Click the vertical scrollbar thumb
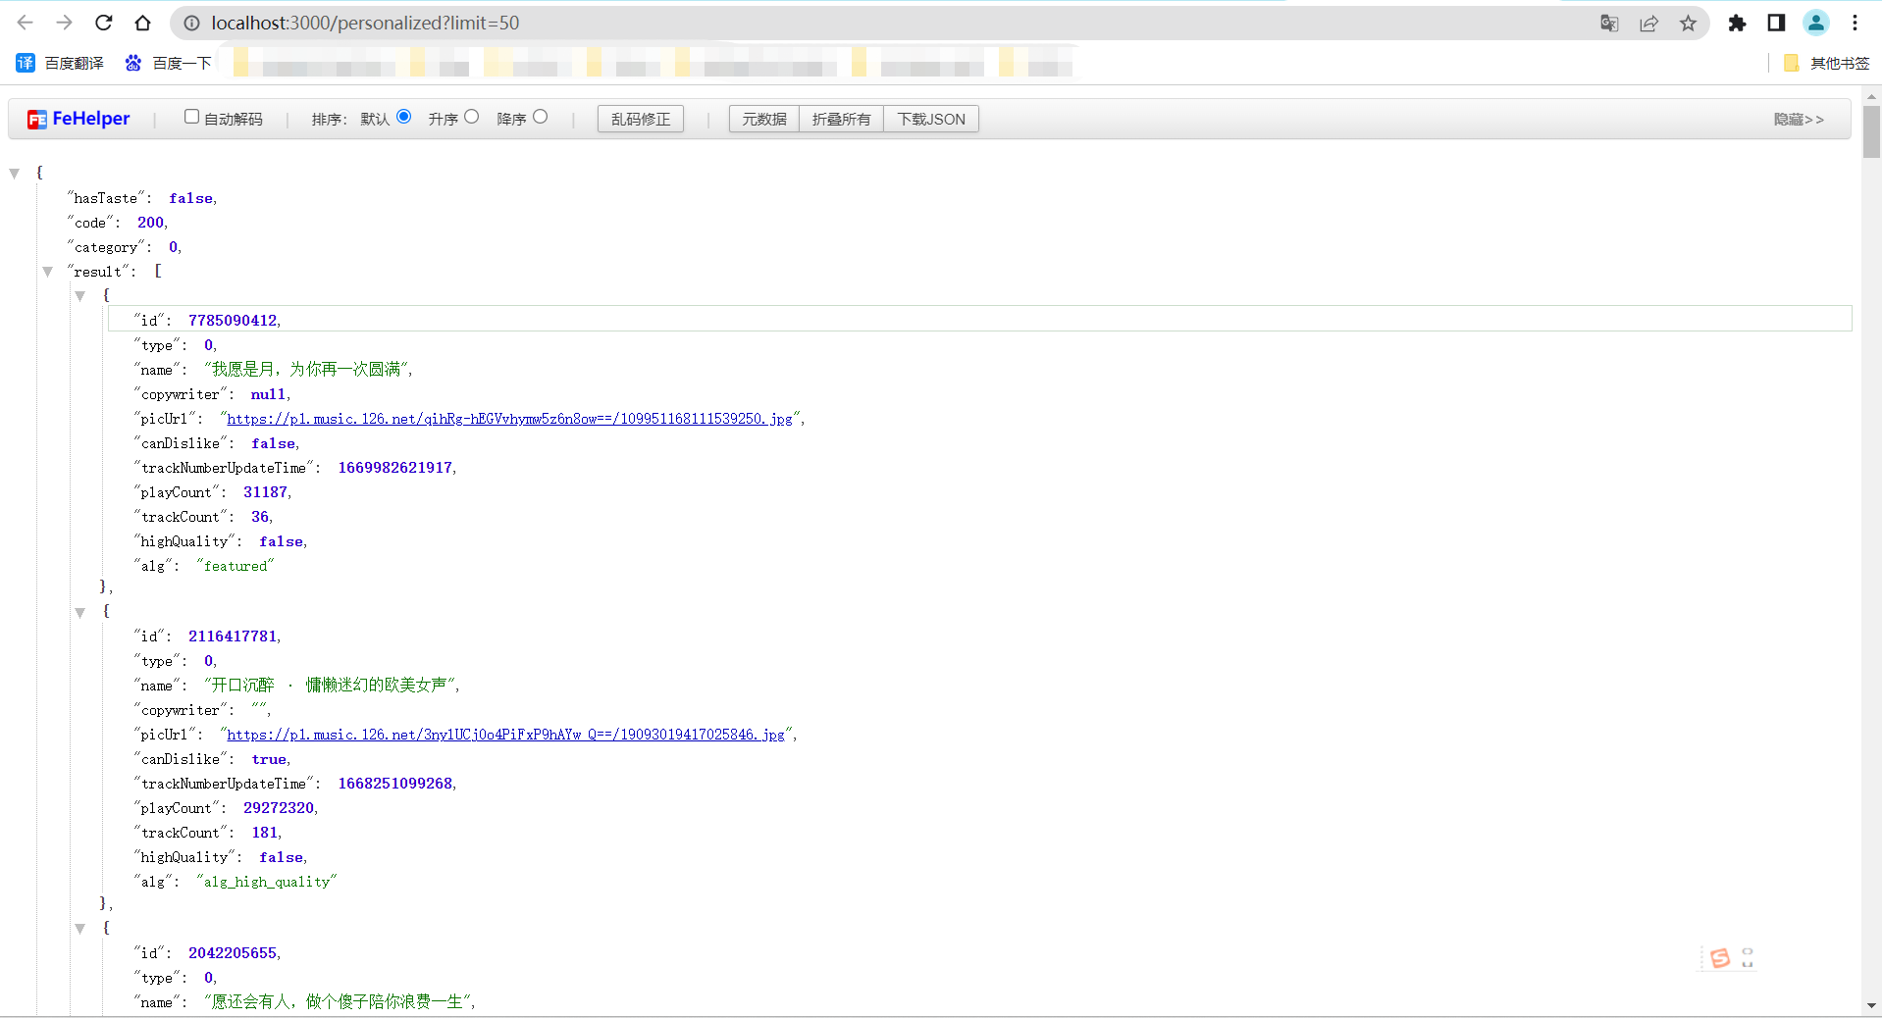 coord(1871,131)
